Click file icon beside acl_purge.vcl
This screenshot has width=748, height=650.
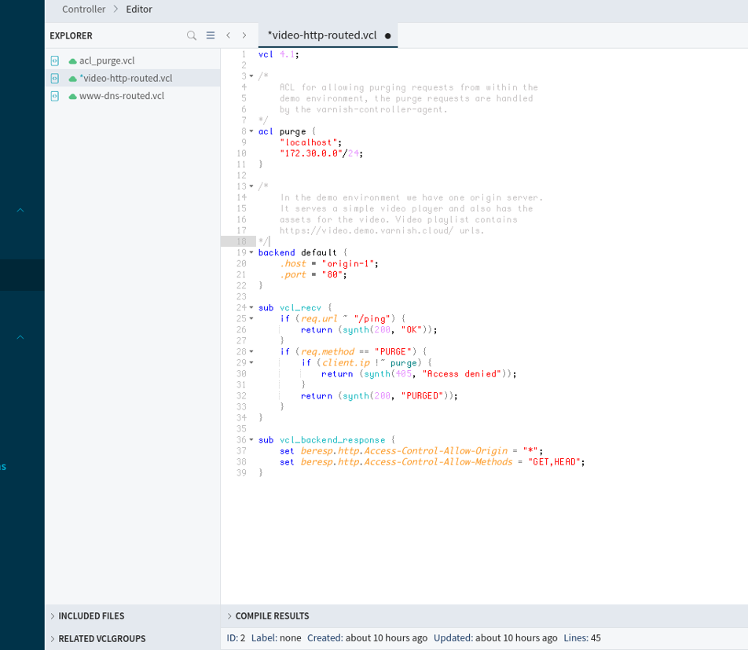point(54,61)
